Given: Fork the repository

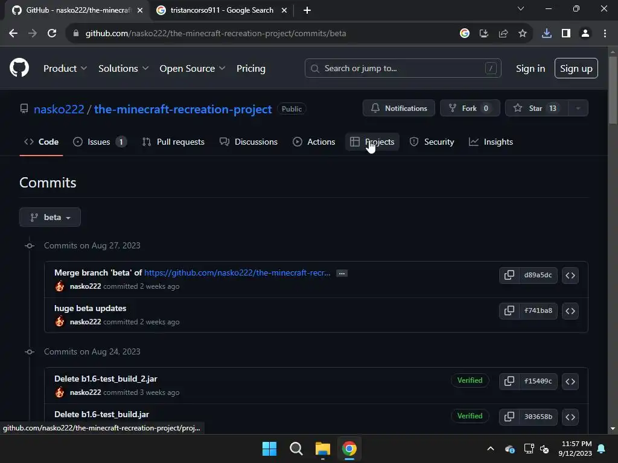Looking at the screenshot, I should click(470, 109).
